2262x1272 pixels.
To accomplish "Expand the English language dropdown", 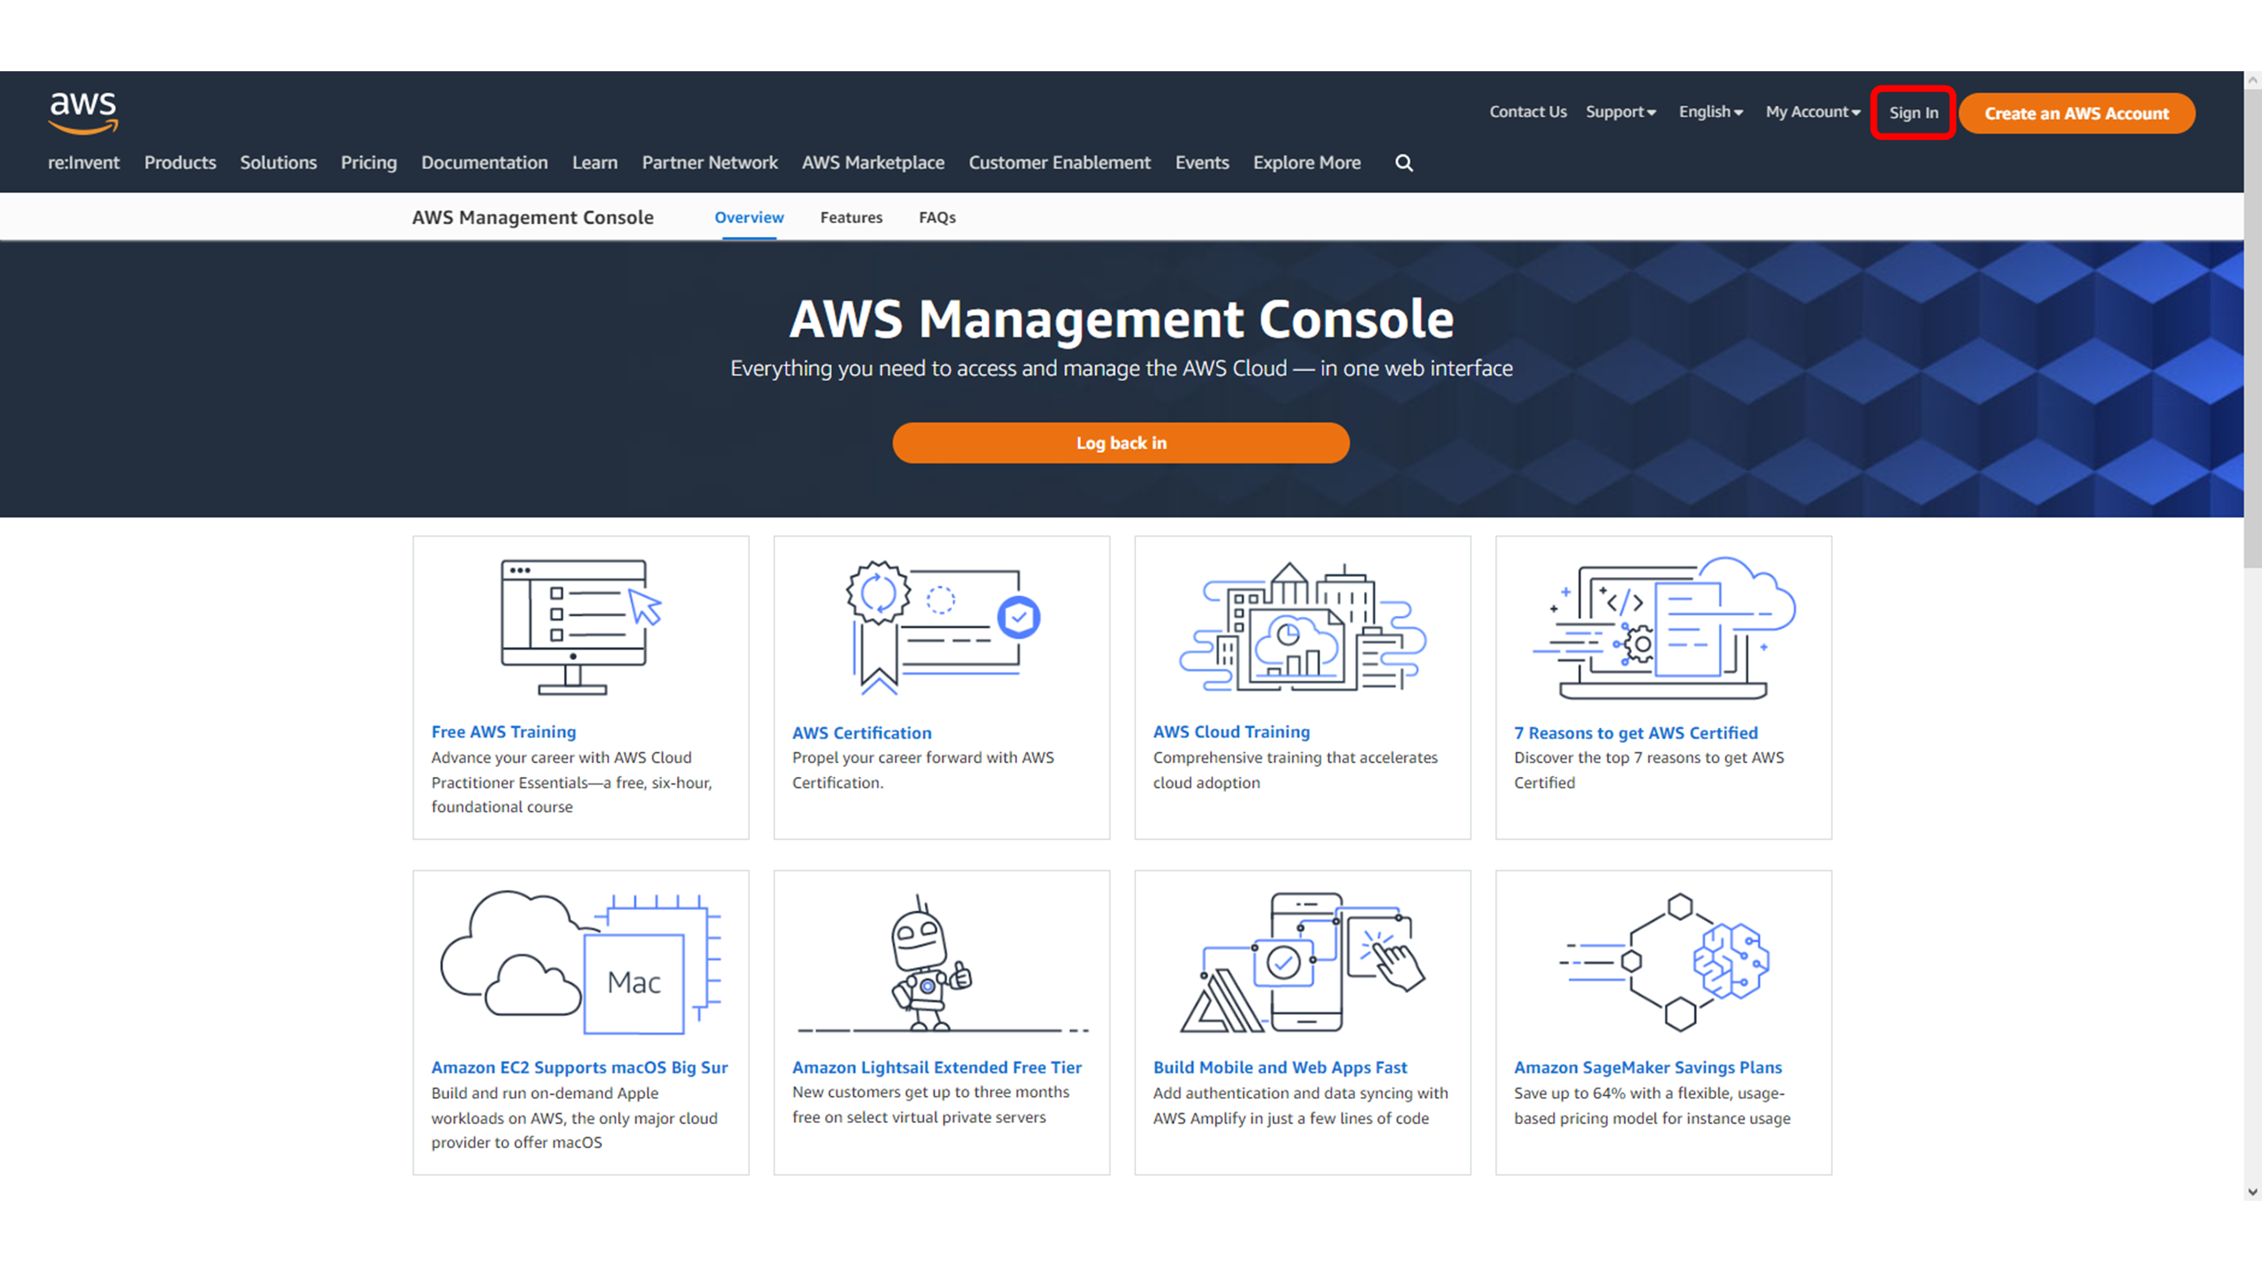I will point(1711,113).
